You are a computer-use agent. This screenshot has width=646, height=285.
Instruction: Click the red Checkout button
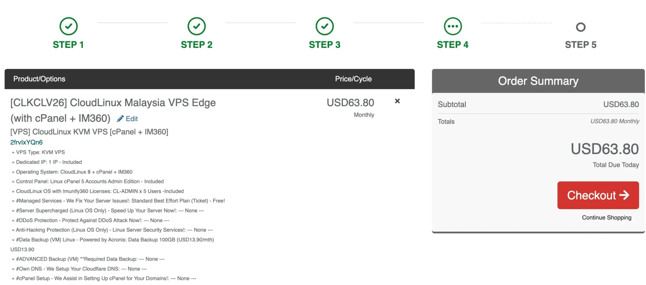(x=598, y=195)
